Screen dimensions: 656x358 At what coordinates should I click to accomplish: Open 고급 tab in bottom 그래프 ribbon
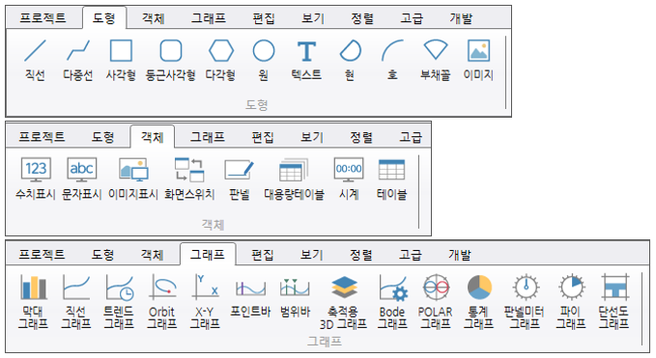tap(411, 255)
